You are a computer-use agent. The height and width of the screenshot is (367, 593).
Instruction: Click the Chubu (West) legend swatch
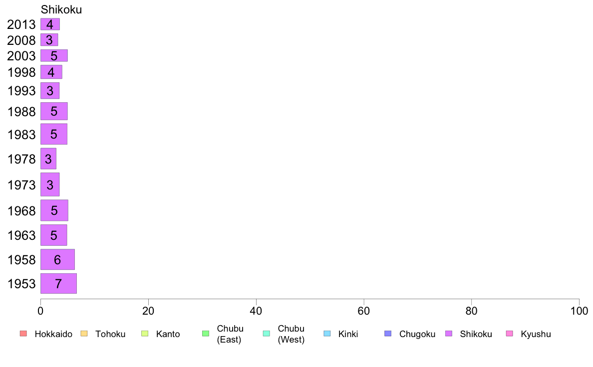[x=266, y=334]
